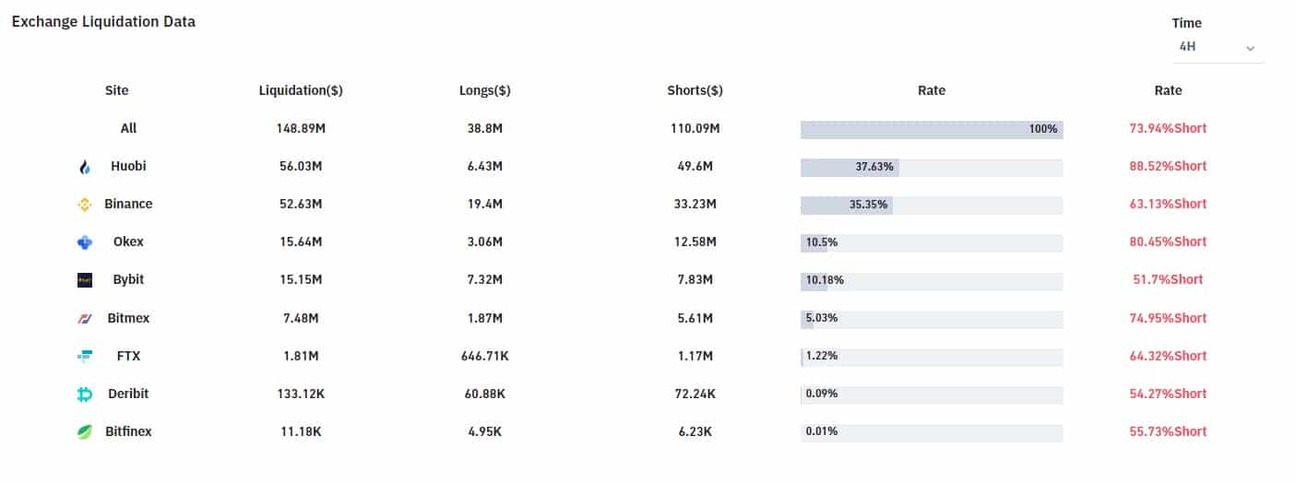Click the Binance yellow diamond icon
Screen dimensions: 1295x483
pyautogui.click(x=85, y=205)
